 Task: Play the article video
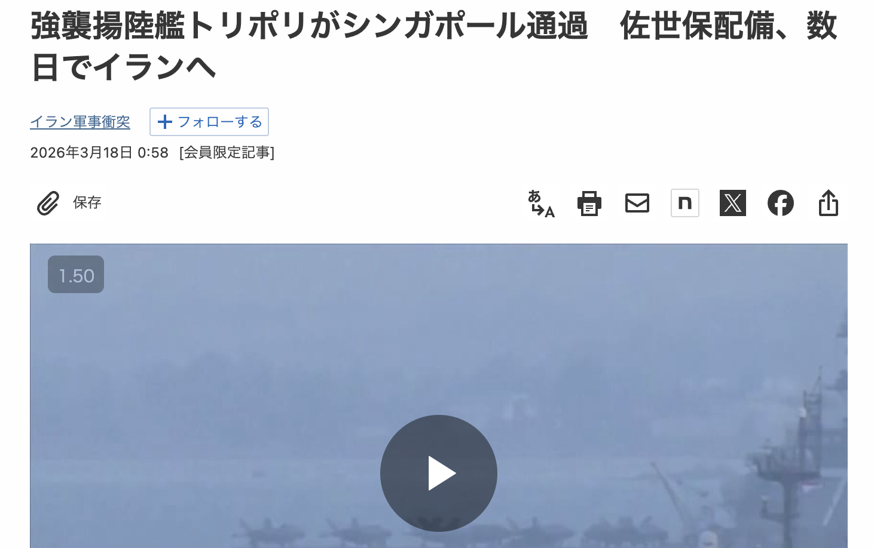tap(439, 473)
